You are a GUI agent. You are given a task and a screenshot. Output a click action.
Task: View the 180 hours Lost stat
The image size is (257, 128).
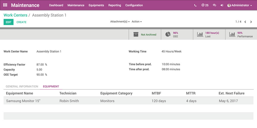point(209,34)
